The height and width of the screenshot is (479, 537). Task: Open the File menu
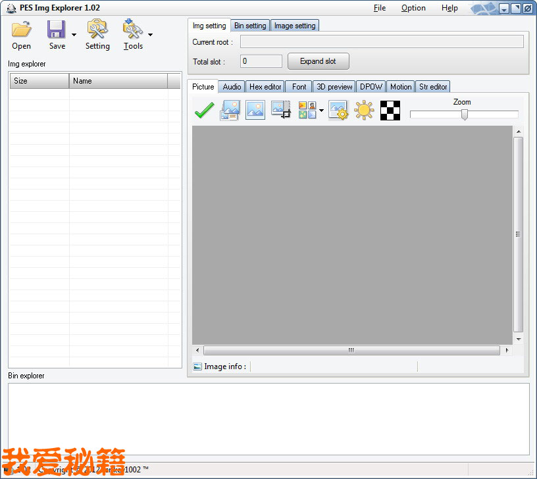[380, 8]
